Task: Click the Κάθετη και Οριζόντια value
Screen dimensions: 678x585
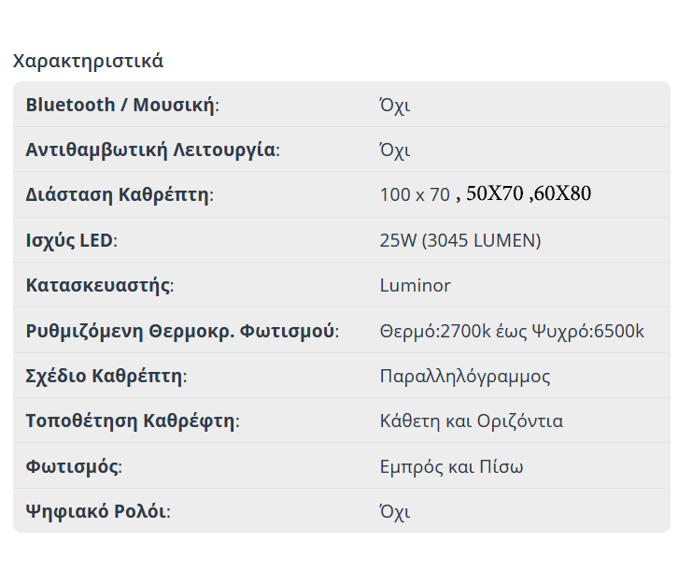Action: coord(471,421)
